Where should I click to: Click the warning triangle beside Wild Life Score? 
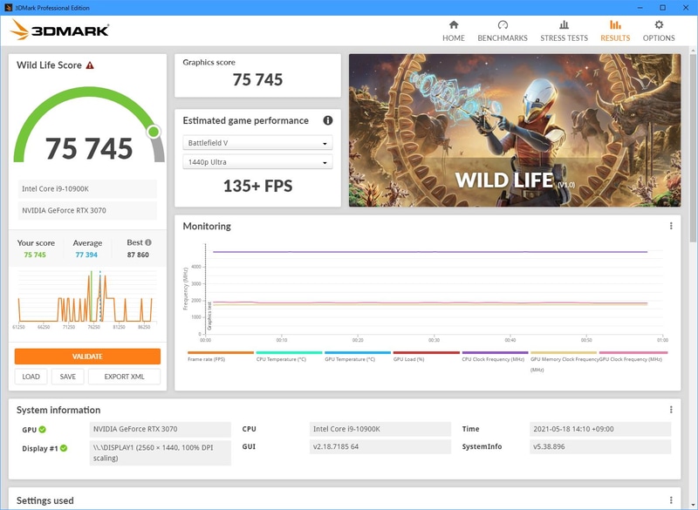tap(91, 64)
